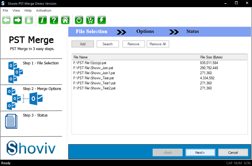Select the Shoviv_Join1.pst file row

[x=160, y=73]
